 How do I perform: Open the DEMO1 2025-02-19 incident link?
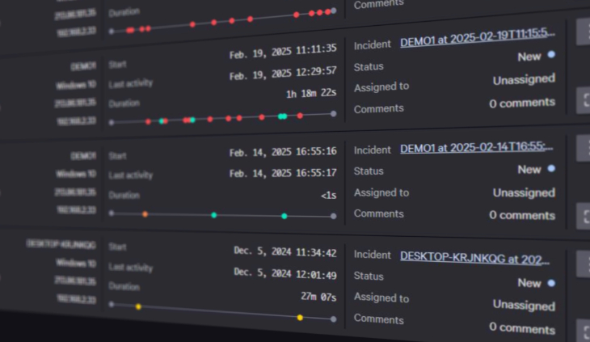[x=477, y=34]
